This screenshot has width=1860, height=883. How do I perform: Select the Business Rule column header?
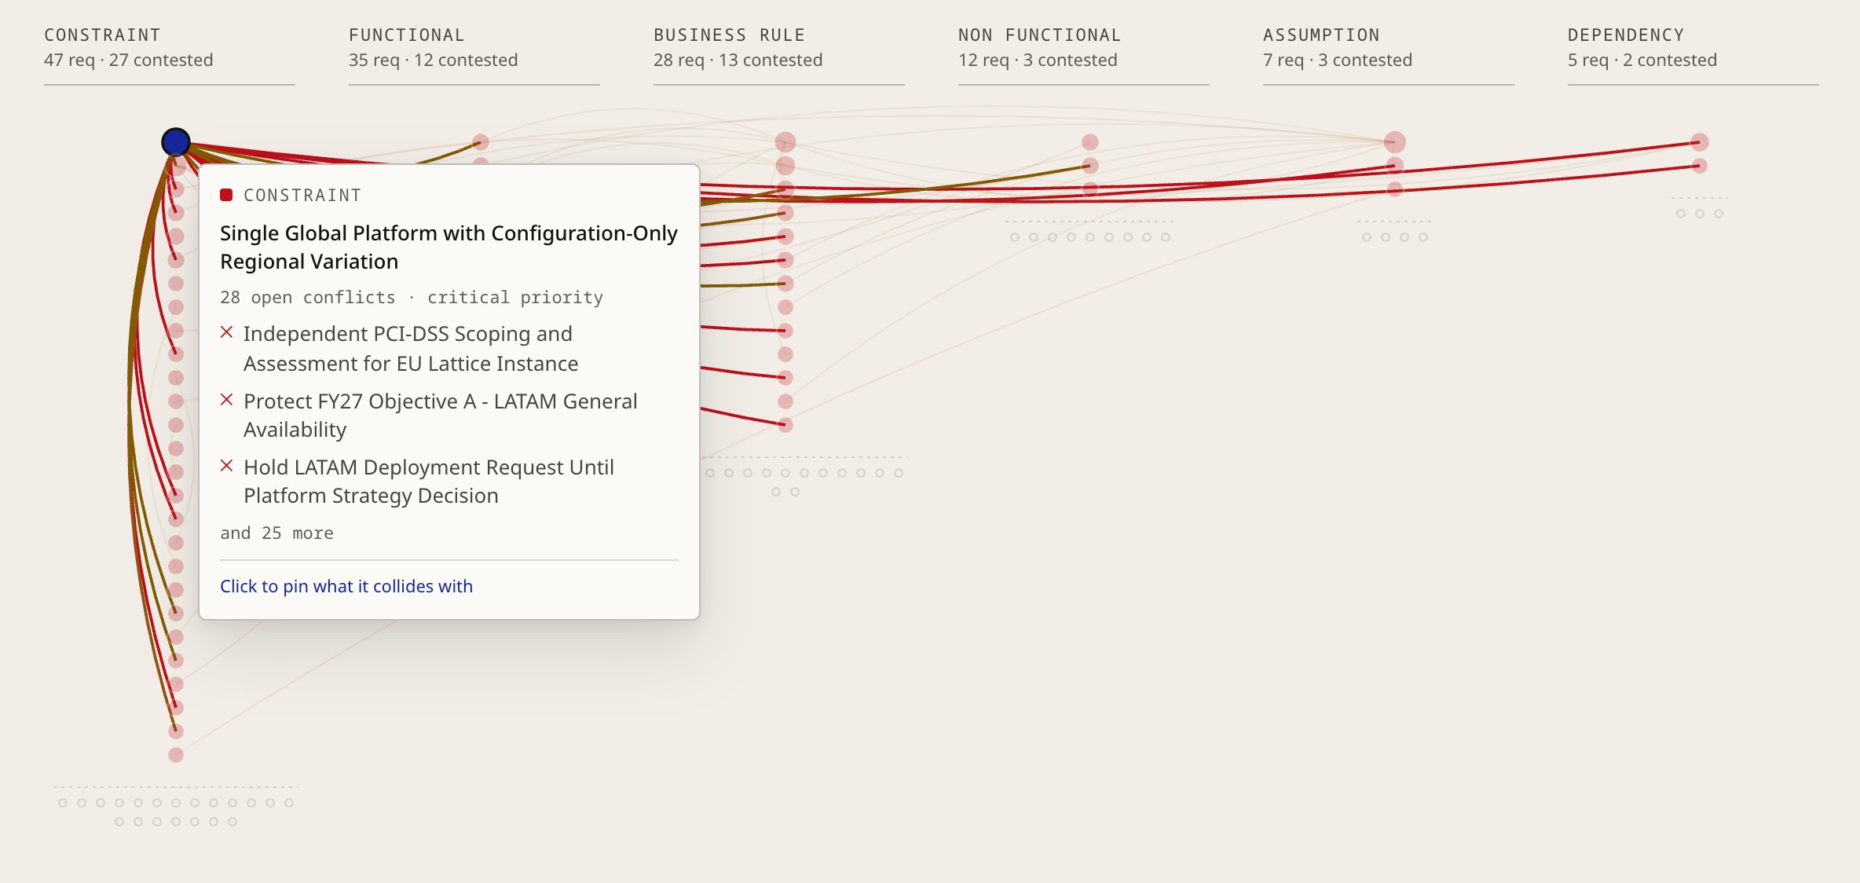click(x=779, y=48)
